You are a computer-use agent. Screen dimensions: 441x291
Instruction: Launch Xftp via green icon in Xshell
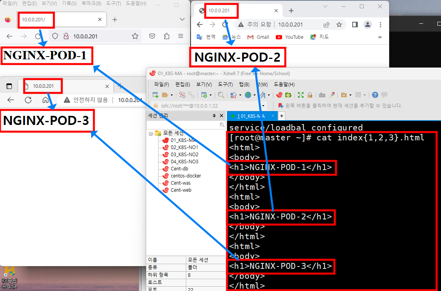click(288, 95)
